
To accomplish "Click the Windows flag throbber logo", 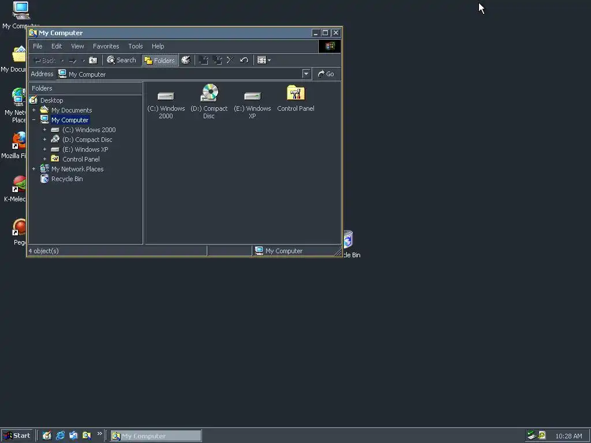I will coord(330,46).
